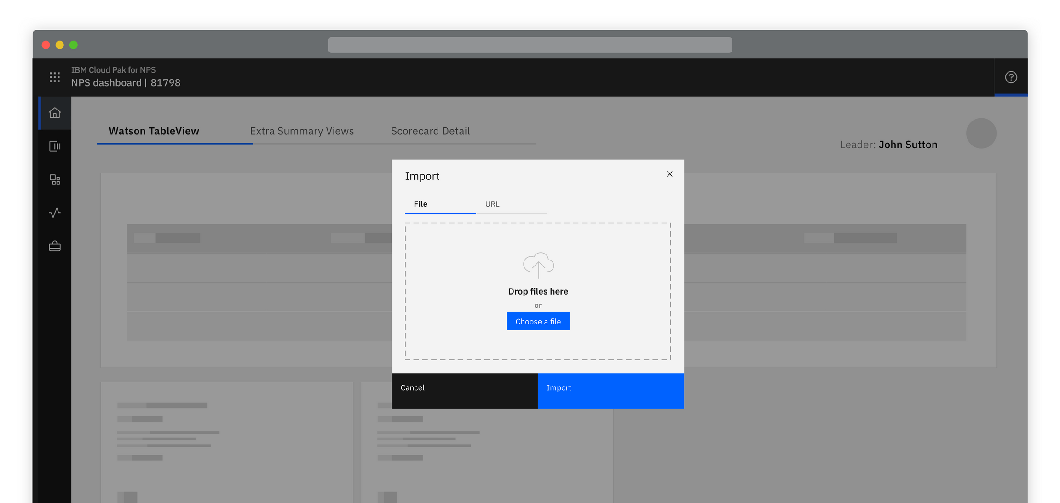Close the Import dialog with X
Screen dimensions: 1060x503
pos(669,174)
